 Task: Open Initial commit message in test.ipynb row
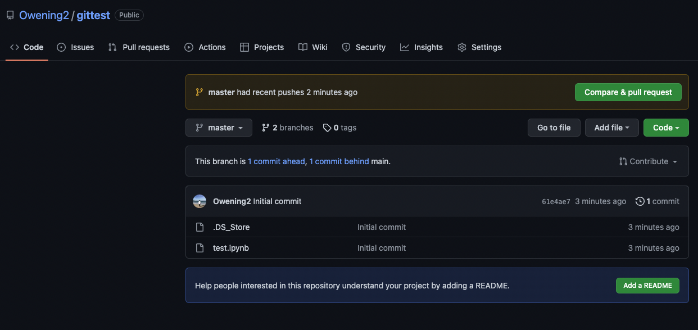tap(382, 248)
